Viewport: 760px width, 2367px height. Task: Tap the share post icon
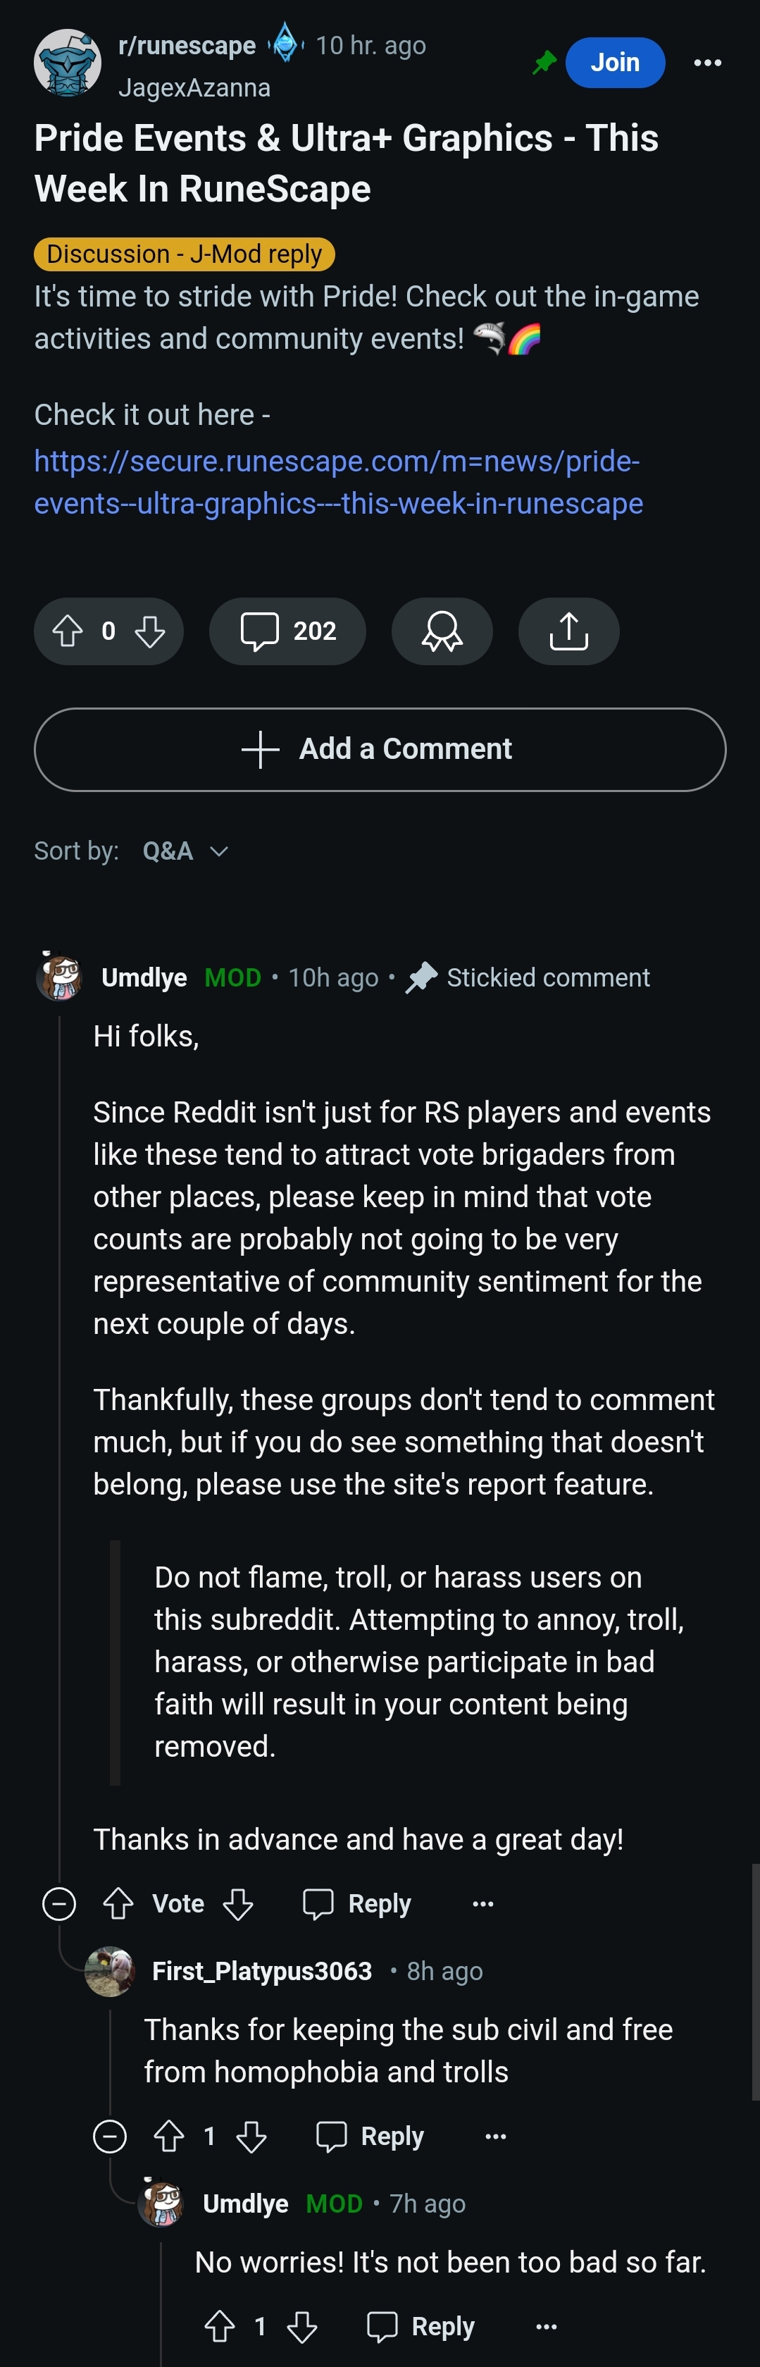pos(569,631)
